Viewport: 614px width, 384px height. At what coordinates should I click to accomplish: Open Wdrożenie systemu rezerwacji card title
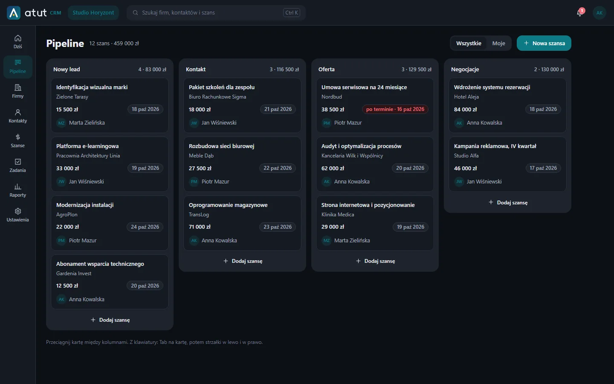(492, 87)
